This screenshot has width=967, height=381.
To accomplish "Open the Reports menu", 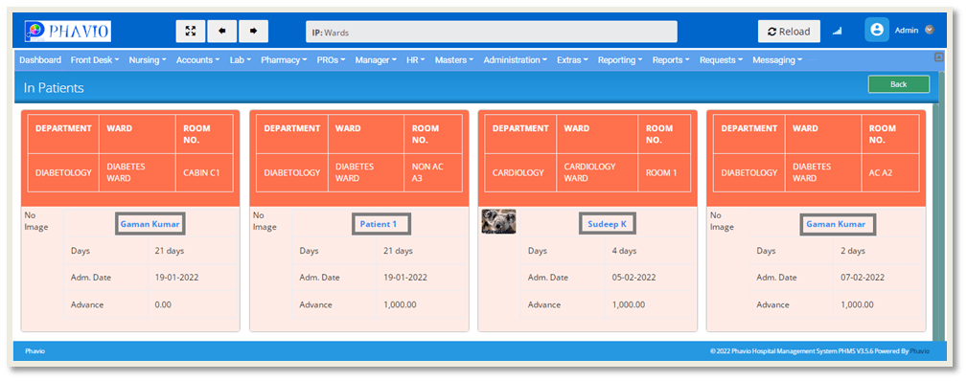I will tap(670, 59).
